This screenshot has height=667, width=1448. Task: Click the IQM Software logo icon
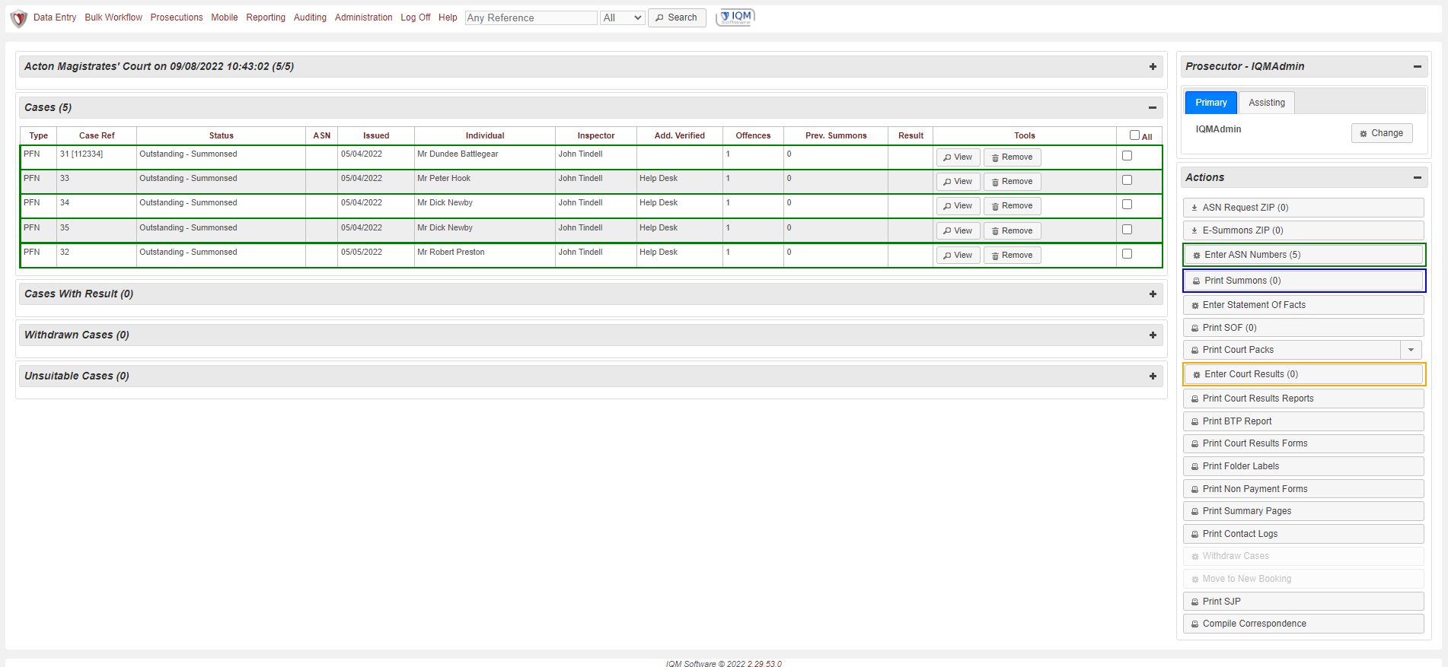[x=735, y=17]
